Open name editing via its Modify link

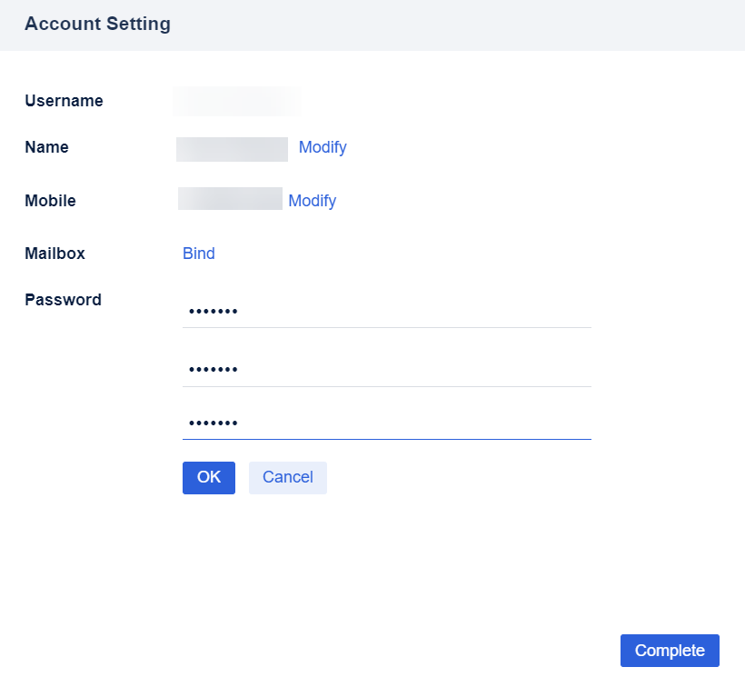(x=323, y=147)
